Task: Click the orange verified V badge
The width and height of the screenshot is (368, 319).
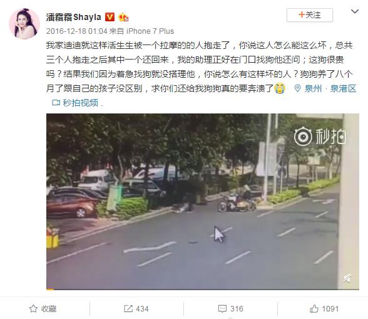Action: (110, 17)
